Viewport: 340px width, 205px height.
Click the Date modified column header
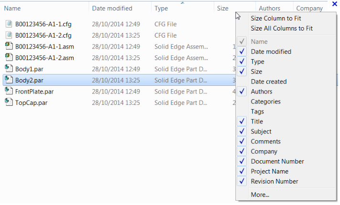click(112, 8)
